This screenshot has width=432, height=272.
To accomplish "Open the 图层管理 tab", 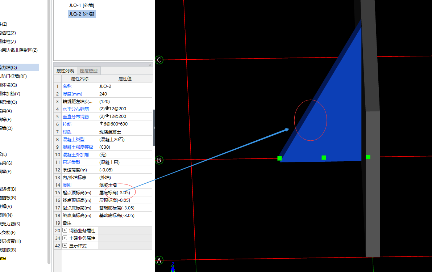I will point(89,71).
